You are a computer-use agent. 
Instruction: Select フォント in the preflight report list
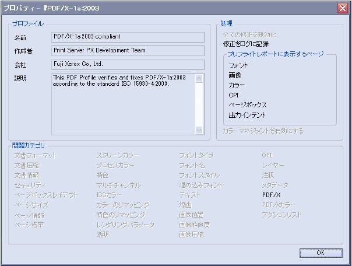(239, 65)
